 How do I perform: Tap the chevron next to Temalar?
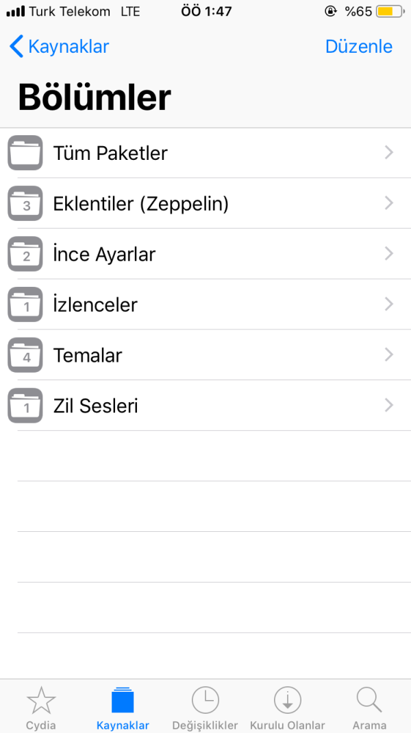[x=389, y=355]
